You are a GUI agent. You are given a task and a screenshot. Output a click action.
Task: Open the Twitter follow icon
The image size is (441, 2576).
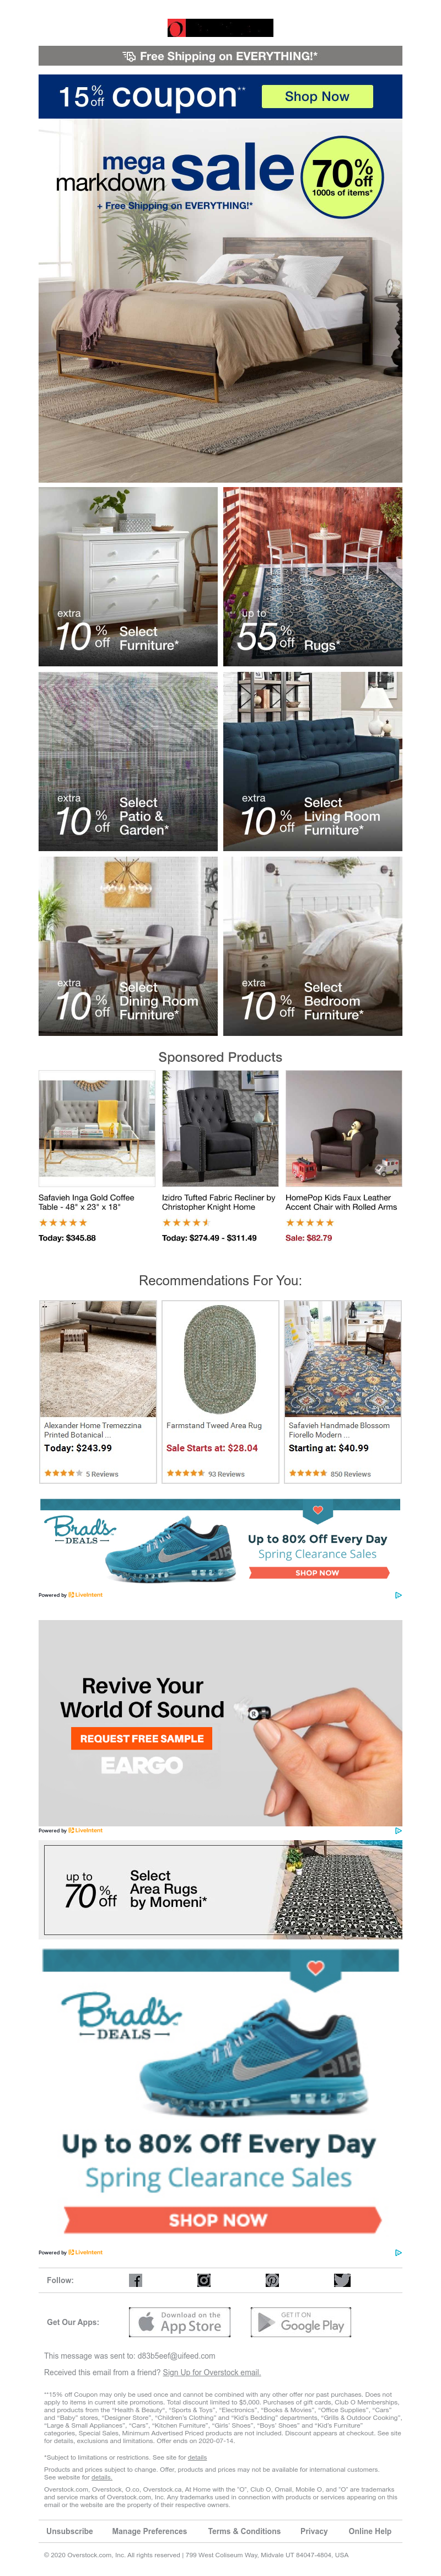[x=342, y=2280]
